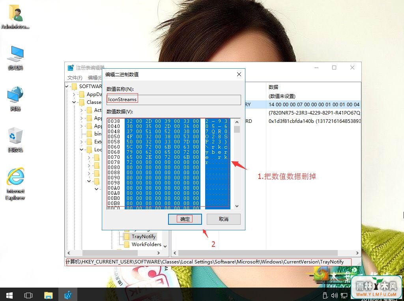Maximize the Registry Editor window

tap(334, 68)
